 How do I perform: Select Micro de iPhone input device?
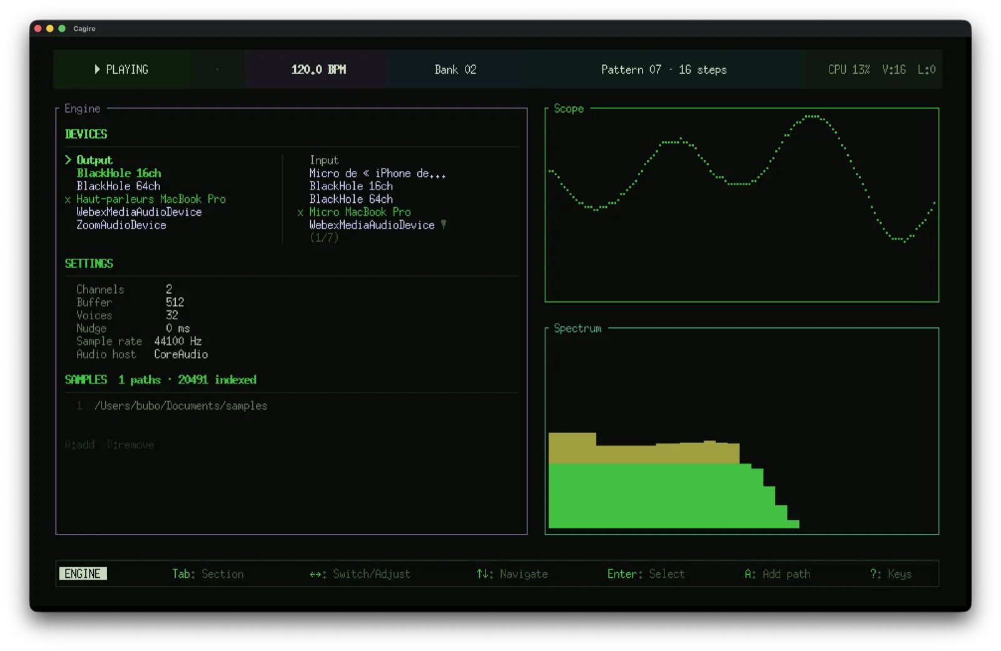[377, 173]
